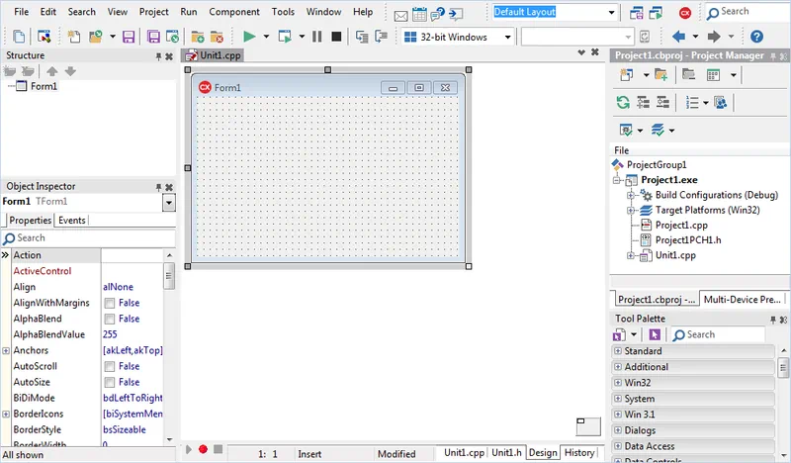The height and width of the screenshot is (463, 791).
Task: Open the Component menu
Action: tap(234, 12)
